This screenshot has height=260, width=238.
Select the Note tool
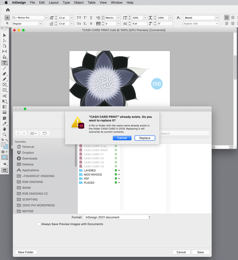click(x=4, y=118)
